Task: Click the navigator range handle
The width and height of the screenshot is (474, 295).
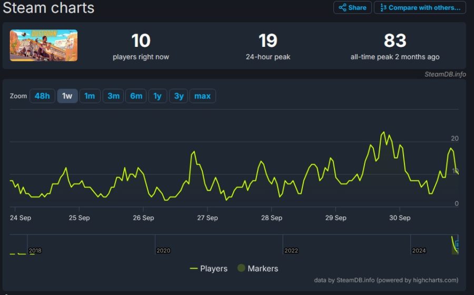Action: click(457, 244)
